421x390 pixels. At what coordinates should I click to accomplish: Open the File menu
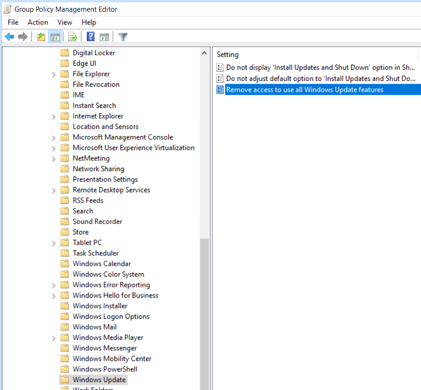point(13,22)
